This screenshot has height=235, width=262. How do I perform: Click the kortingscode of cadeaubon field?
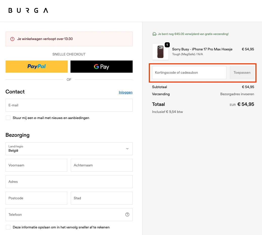(x=188, y=72)
